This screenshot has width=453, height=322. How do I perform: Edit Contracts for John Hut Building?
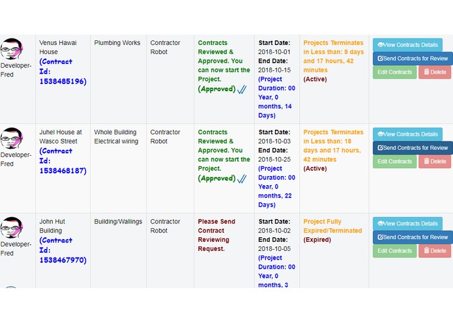click(x=394, y=251)
